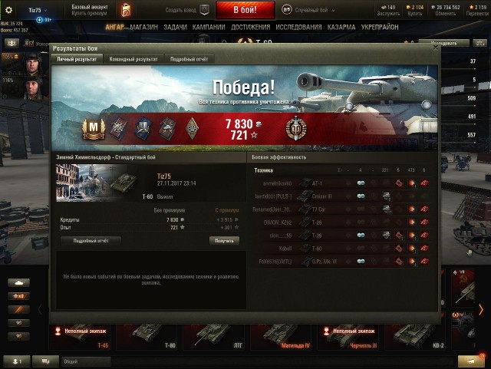Click the diamond-shaped medal in the banner
The height and width of the screenshot is (369, 491).
tap(192, 128)
